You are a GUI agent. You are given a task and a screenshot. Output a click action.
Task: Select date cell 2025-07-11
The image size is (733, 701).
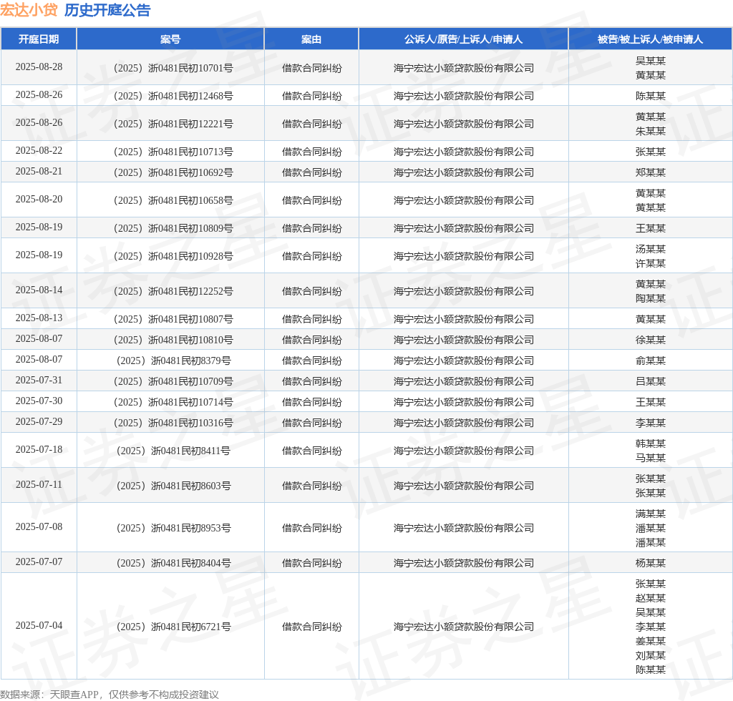tap(39, 485)
